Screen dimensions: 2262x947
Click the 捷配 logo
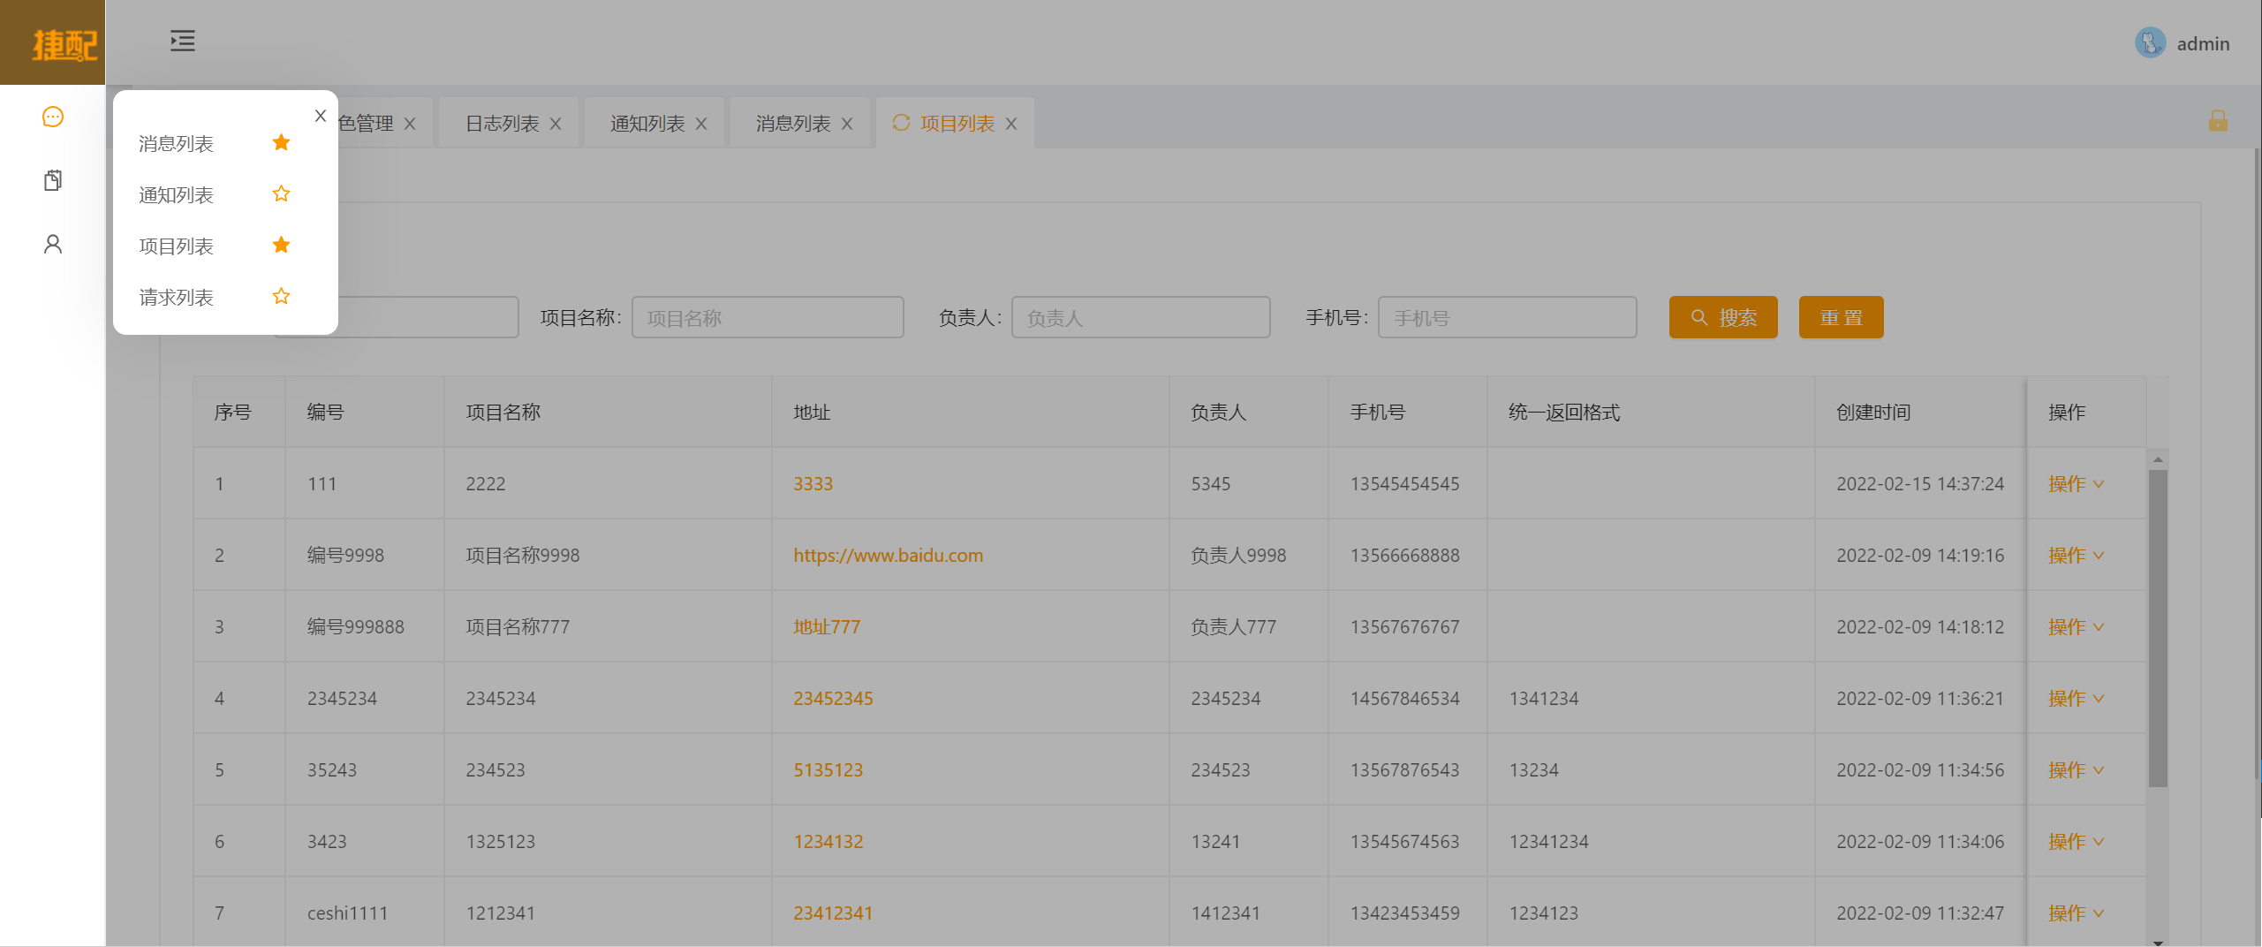coord(52,42)
